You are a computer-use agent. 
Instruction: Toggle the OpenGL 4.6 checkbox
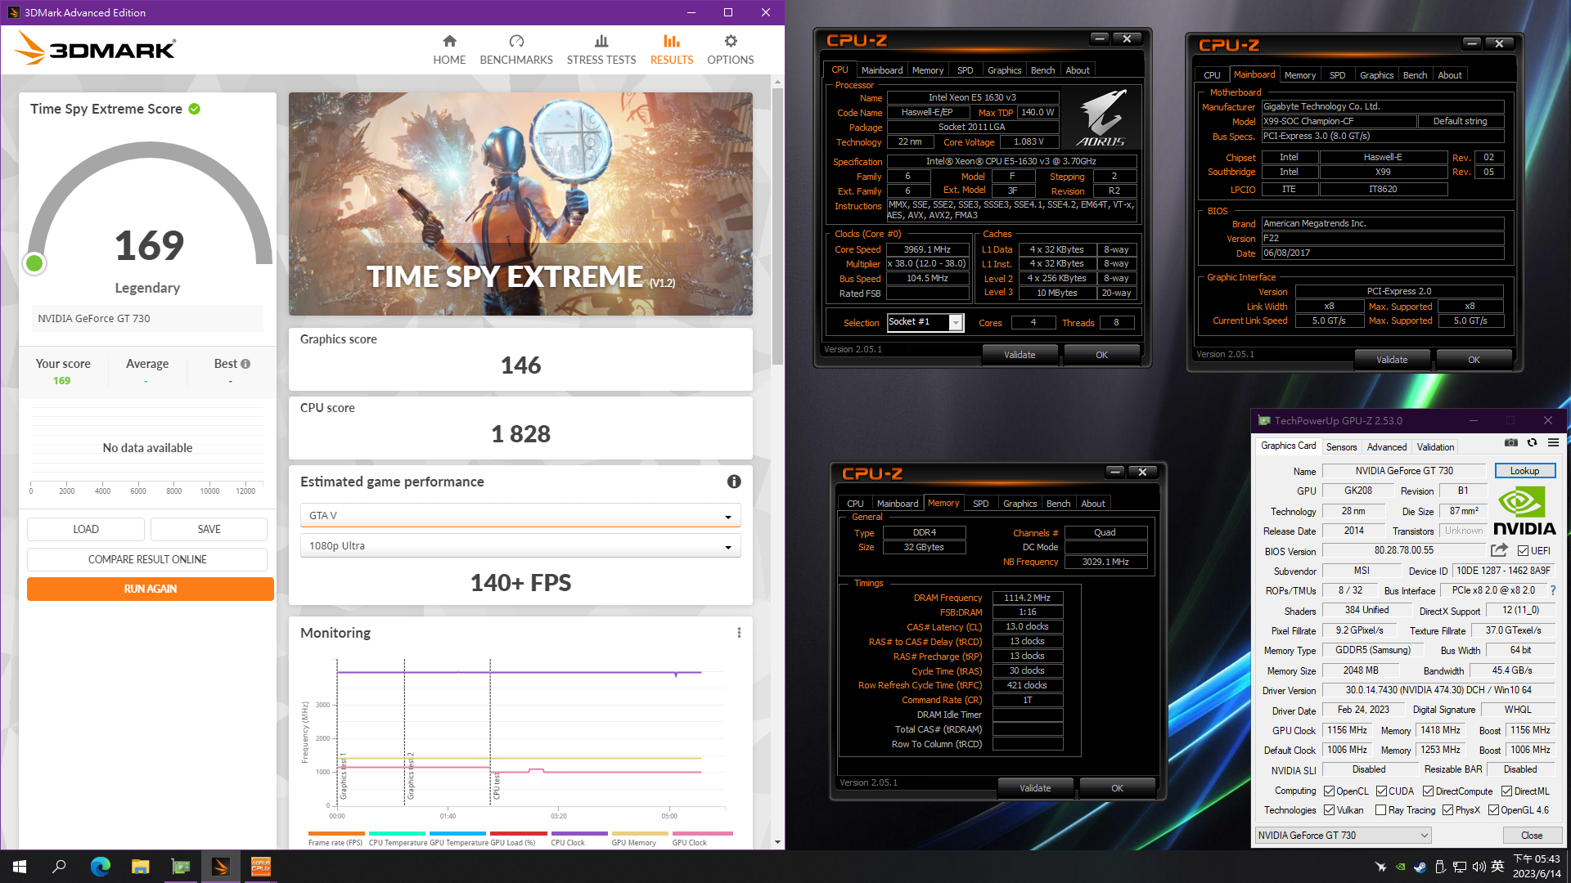1493,810
